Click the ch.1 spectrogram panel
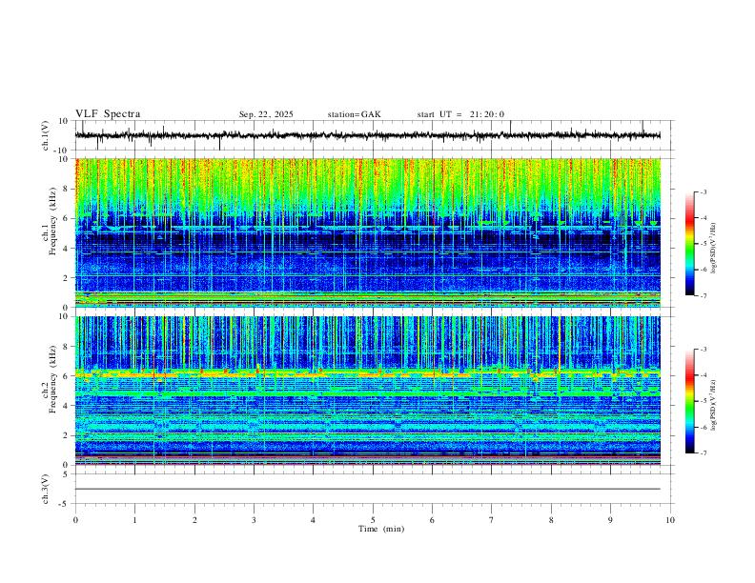The width and height of the screenshot is (755, 583). click(367, 232)
